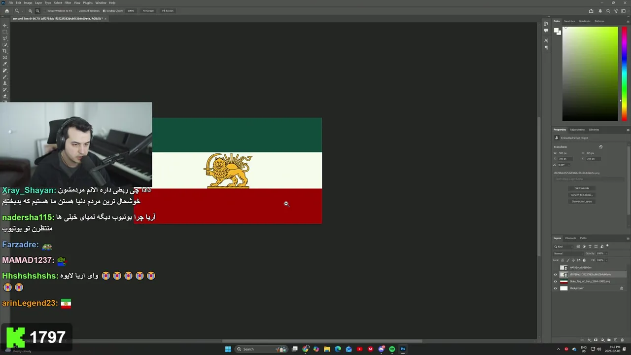Open the Layers panel options menu
The image size is (631, 355).
(x=628, y=238)
